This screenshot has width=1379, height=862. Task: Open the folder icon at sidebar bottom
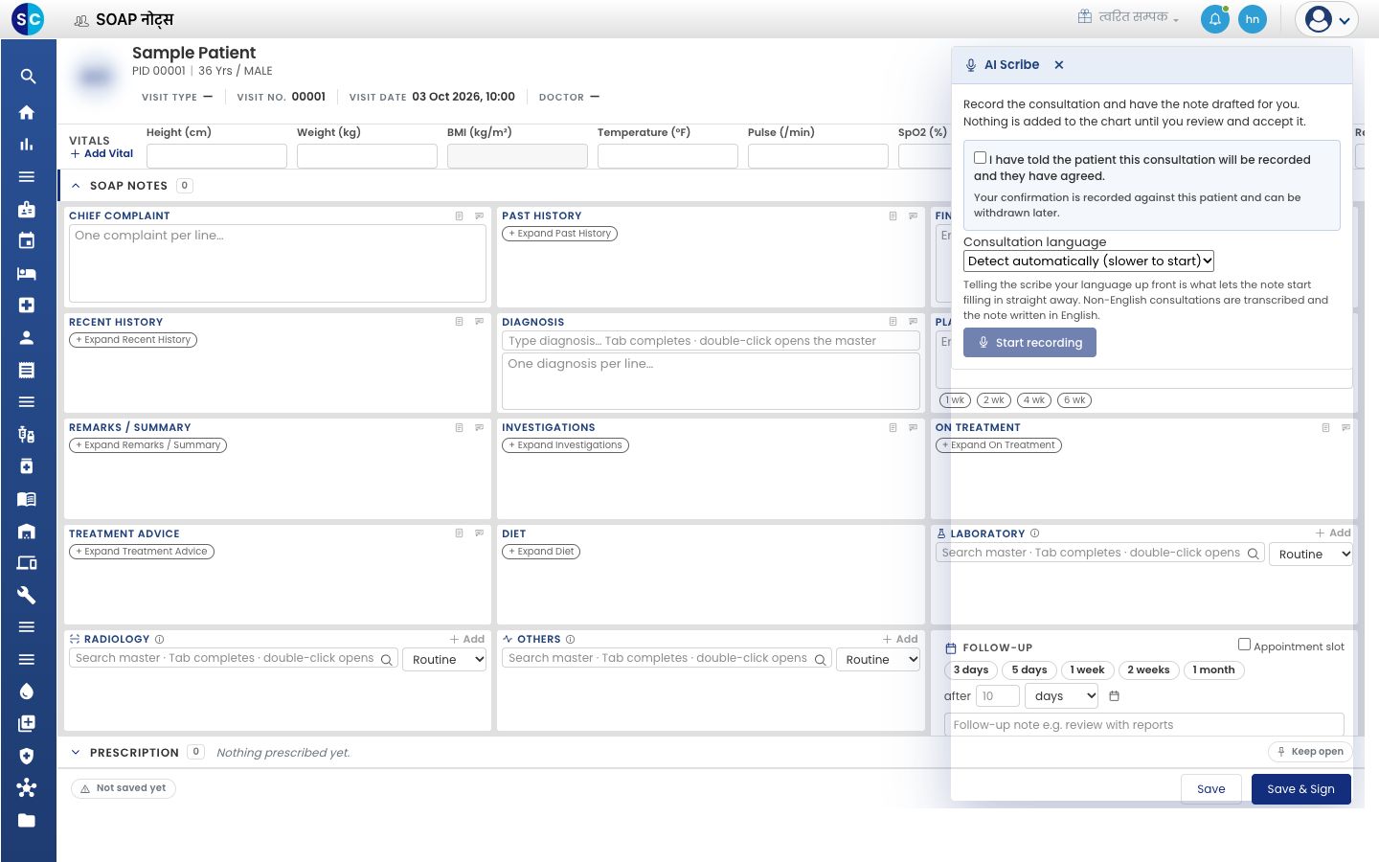27,820
